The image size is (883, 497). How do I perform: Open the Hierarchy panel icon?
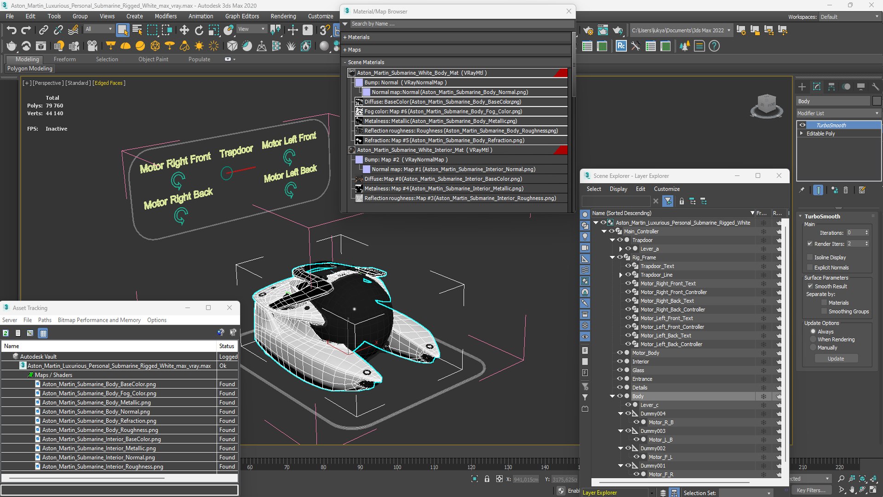(831, 87)
